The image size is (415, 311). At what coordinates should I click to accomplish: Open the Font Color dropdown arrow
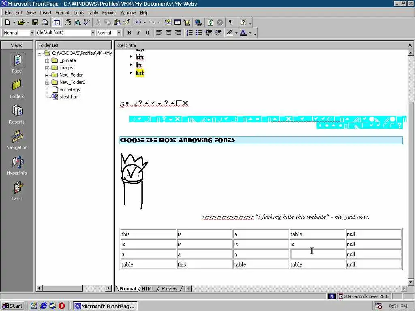pyautogui.click(x=250, y=33)
